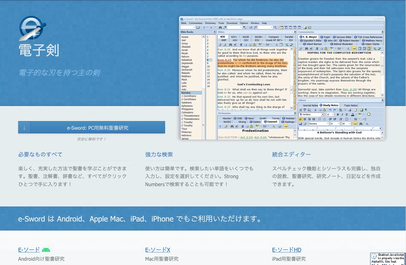The image size is (406, 265).
Task: Toggle the yellow link icon in Dictionaries toolbar
Action: tap(286, 126)
